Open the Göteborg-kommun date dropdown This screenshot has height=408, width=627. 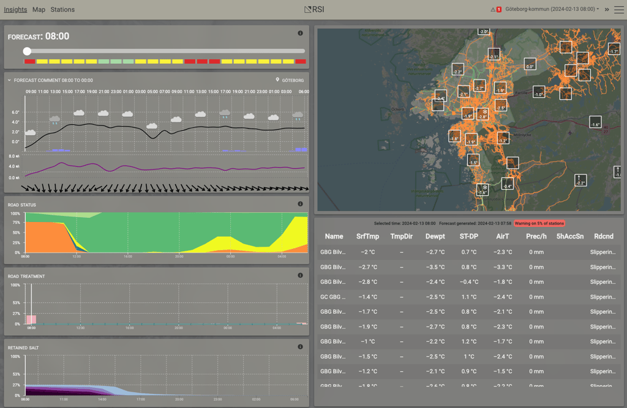point(552,9)
